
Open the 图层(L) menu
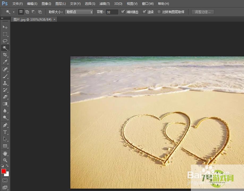(x=61, y=3)
